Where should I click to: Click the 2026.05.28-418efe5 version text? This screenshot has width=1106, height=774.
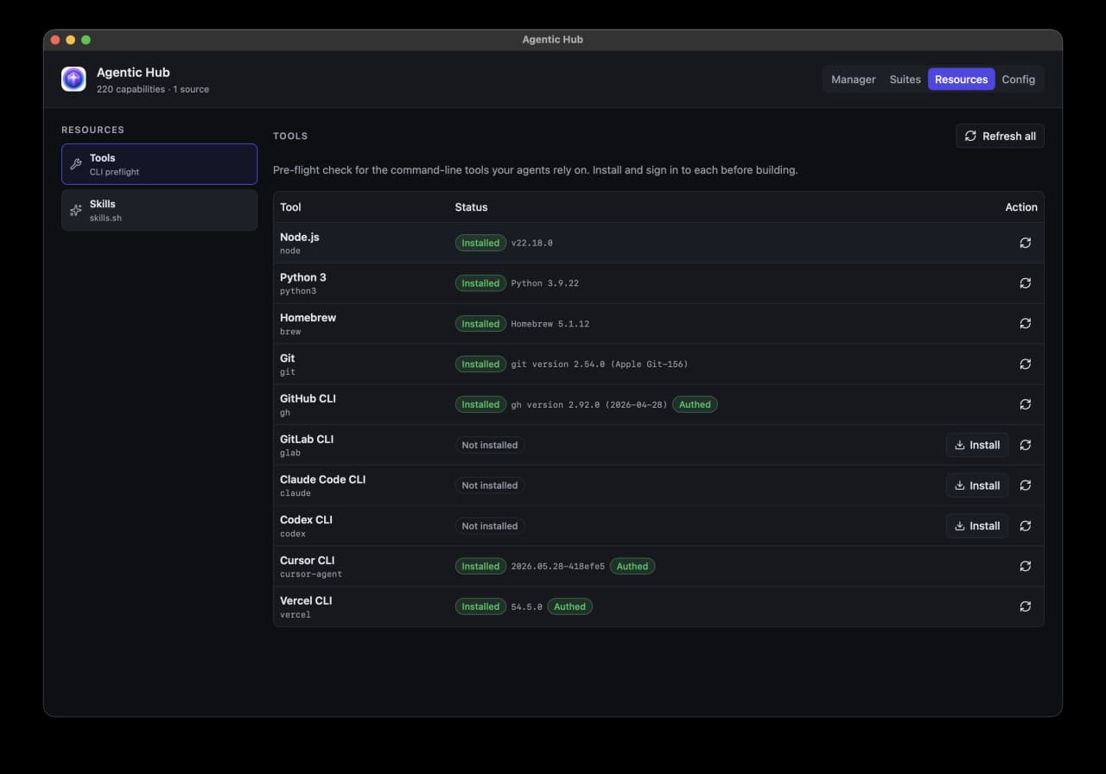point(558,566)
